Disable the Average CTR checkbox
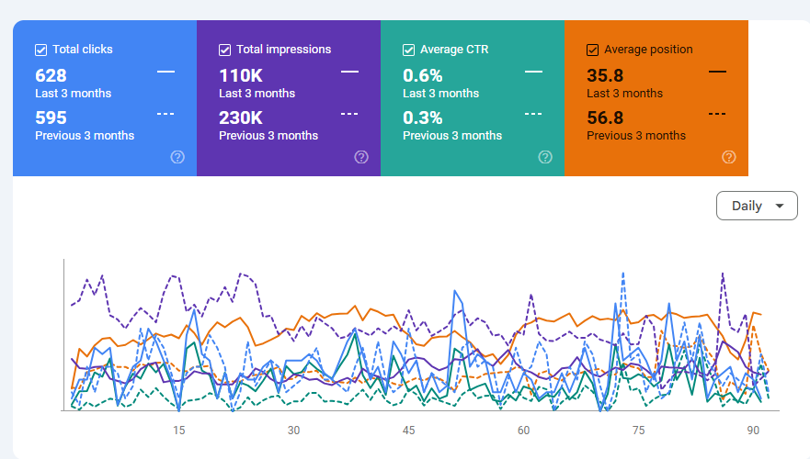Image resolution: width=810 pixels, height=459 pixels. [x=409, y=50]
